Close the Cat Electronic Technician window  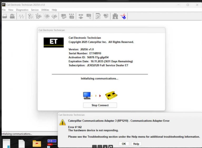[197, 5]
